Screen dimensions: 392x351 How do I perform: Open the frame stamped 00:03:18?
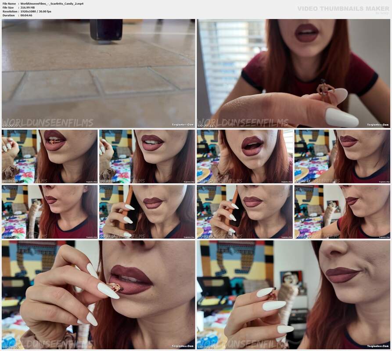(x=245, y=212)
